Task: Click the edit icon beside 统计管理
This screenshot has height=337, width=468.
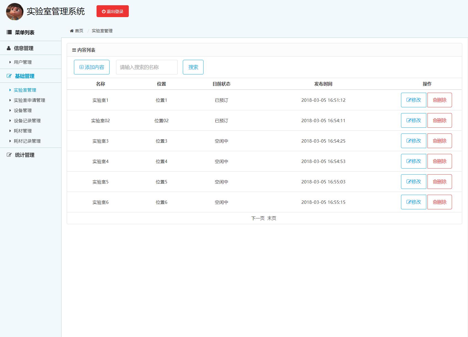Action: [9, 155]
